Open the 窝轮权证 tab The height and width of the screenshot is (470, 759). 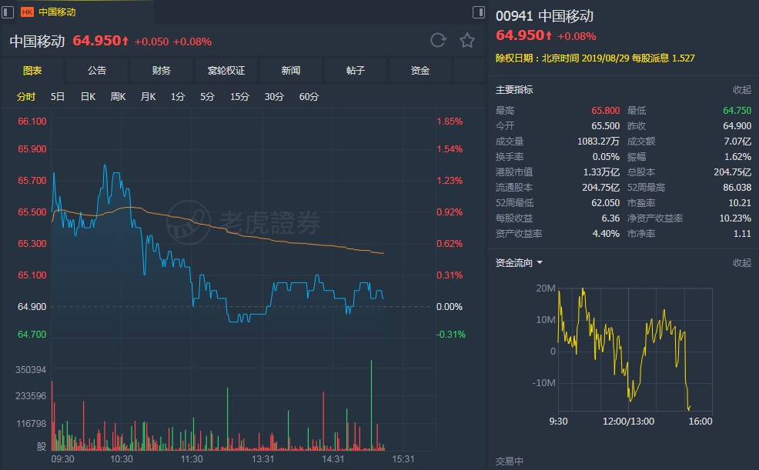(226, 71)
